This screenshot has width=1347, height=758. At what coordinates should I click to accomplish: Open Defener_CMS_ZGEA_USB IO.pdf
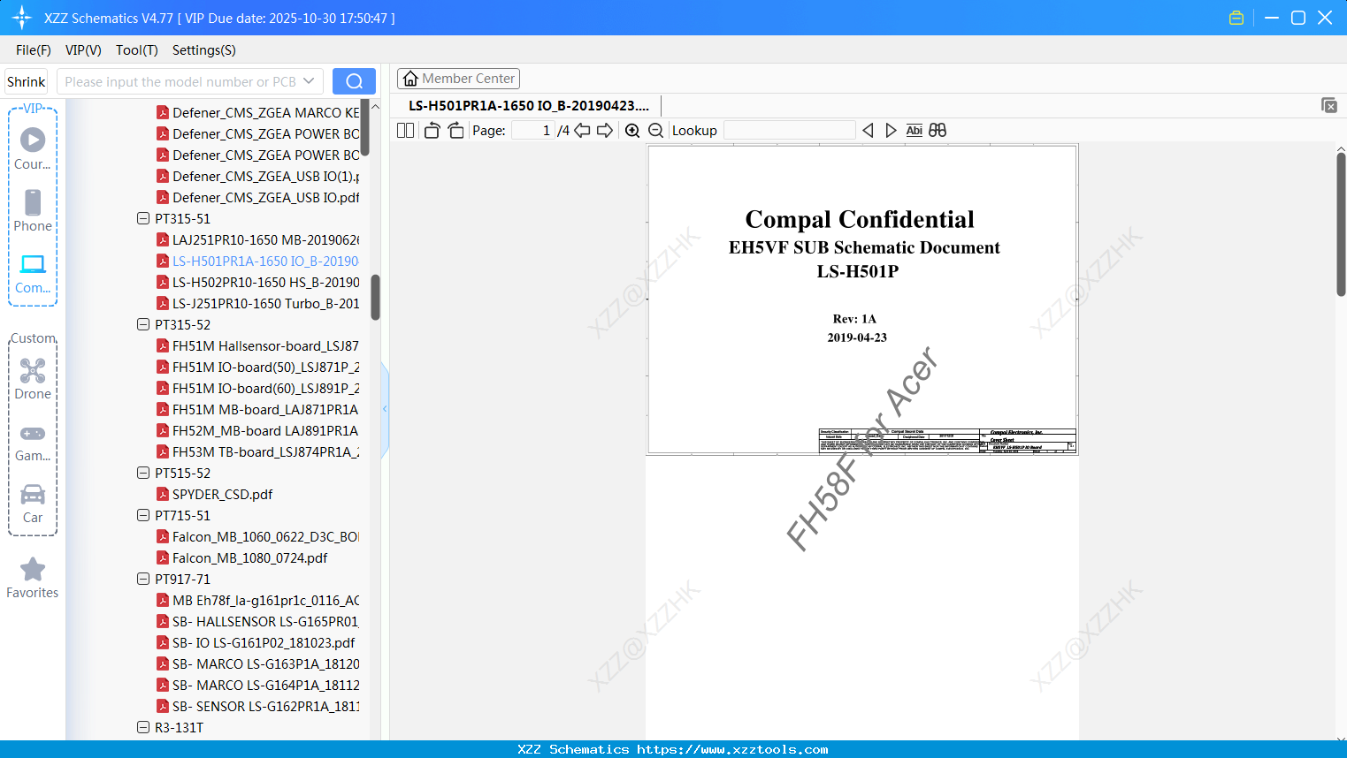pyautogui.click(x=257, y=197)
